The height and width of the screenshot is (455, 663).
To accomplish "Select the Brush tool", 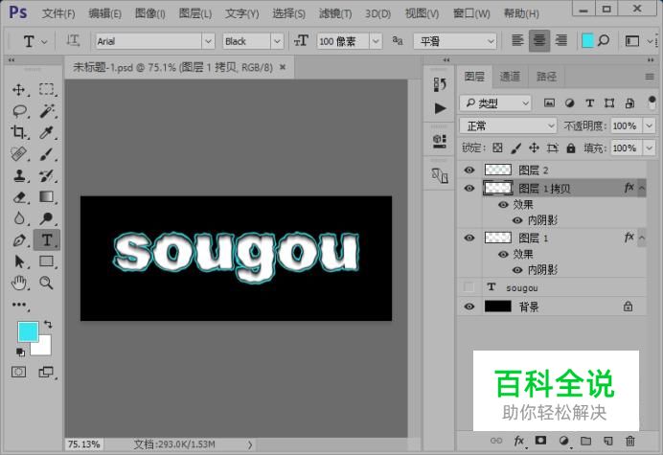I will [x=47, y=154].
